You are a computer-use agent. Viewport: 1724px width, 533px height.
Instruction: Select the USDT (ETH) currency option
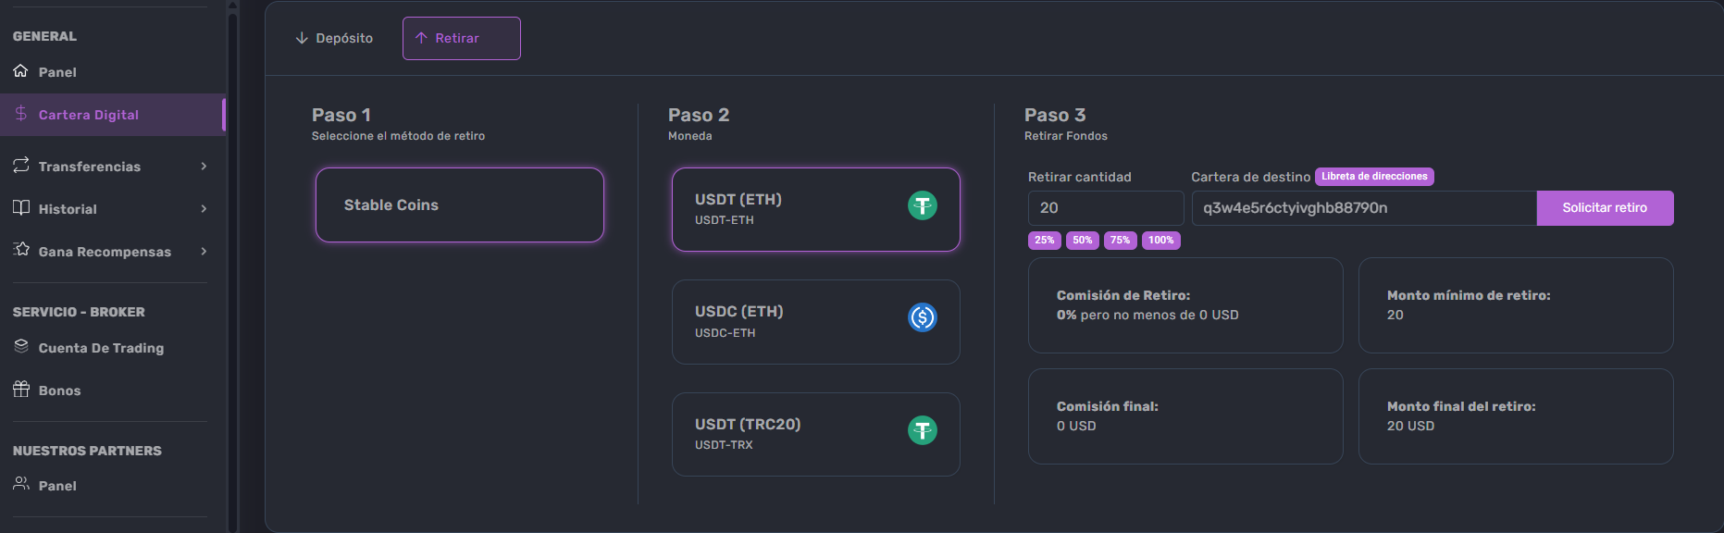click(816, 209)
